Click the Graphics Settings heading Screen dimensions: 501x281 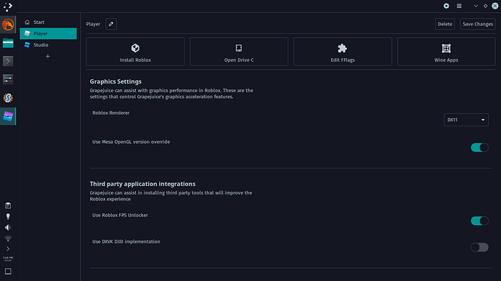[x=115, y=81]
